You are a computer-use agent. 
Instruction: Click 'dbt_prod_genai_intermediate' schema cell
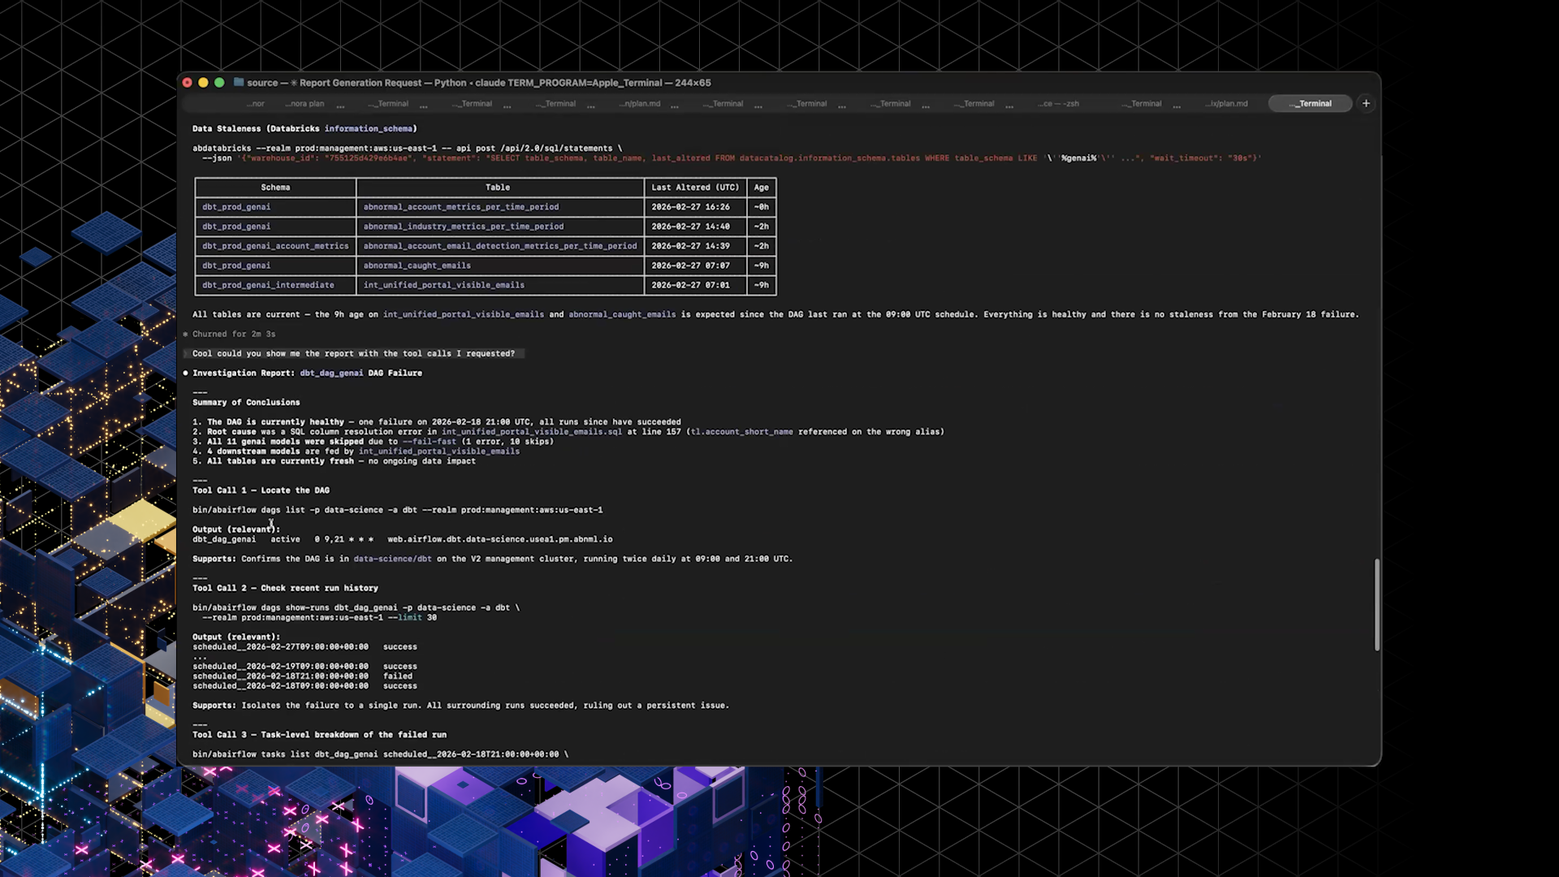tap(268, 285)
